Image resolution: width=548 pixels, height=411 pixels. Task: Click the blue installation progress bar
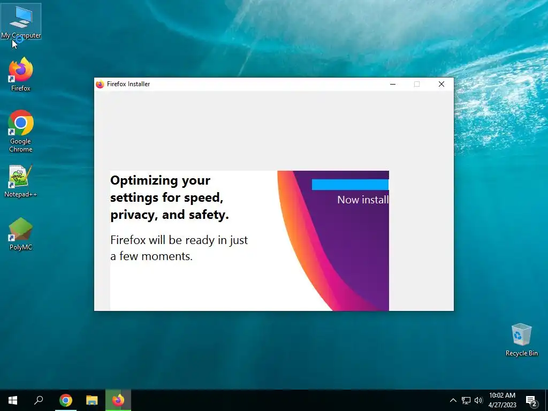pyautogui.click(x=350, y=185)
